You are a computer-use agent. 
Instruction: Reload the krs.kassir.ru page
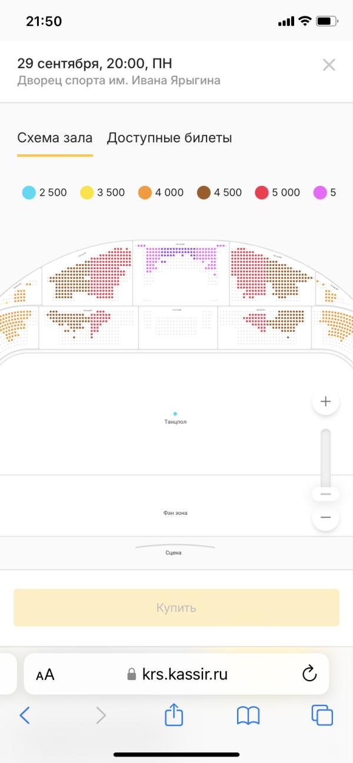tap(309, 674)
